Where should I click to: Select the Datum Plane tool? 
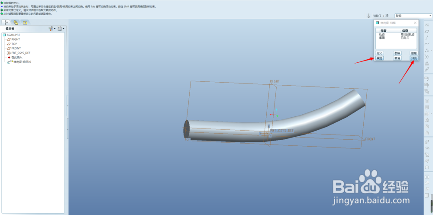pos(427,32)
